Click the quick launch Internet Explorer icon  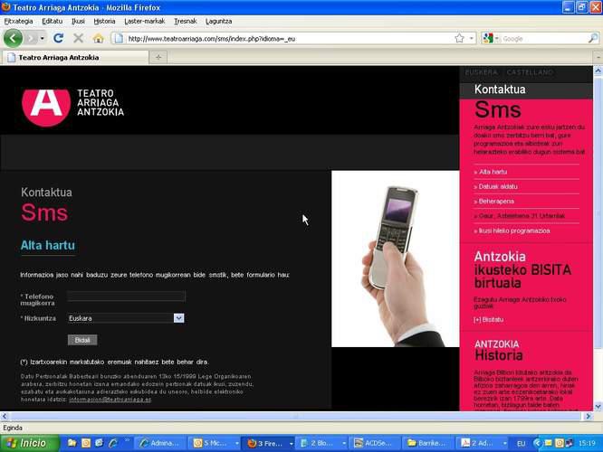113,443
